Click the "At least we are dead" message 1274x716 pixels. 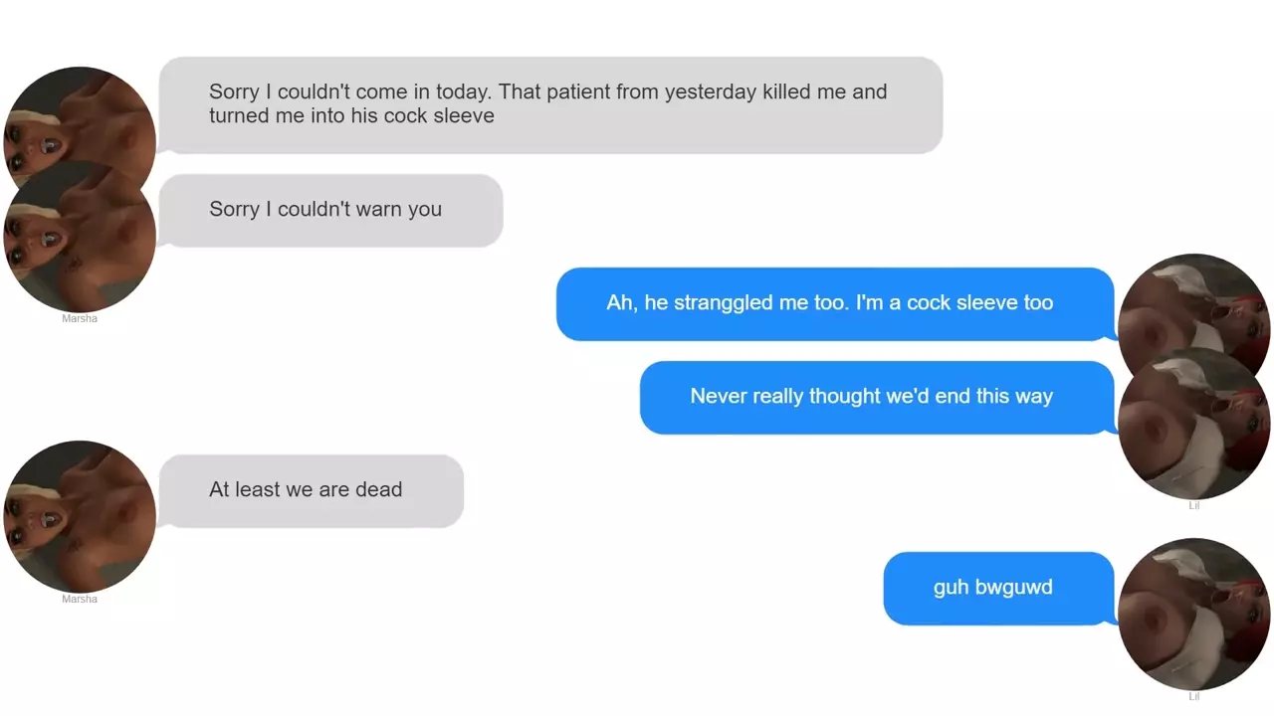tap(311, 490)
